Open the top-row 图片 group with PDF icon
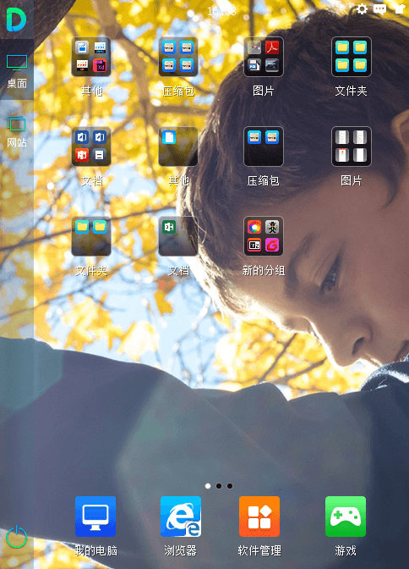 pyautogui.click(x=264, y=57)
